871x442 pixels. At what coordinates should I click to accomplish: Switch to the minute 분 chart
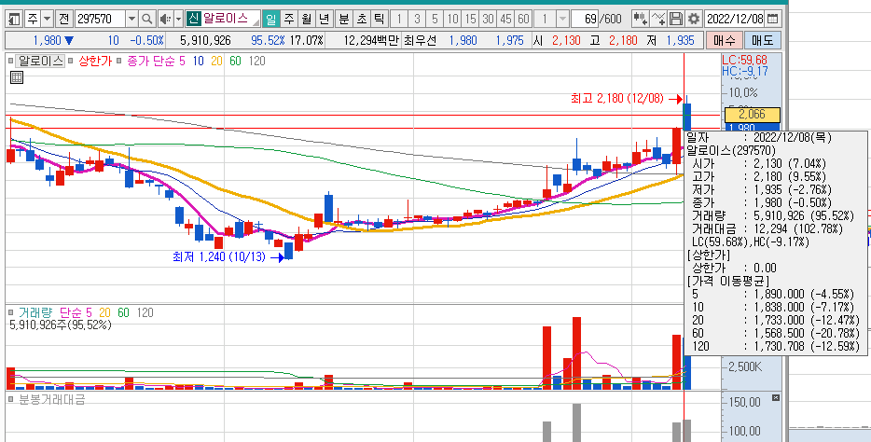(344, 19)
